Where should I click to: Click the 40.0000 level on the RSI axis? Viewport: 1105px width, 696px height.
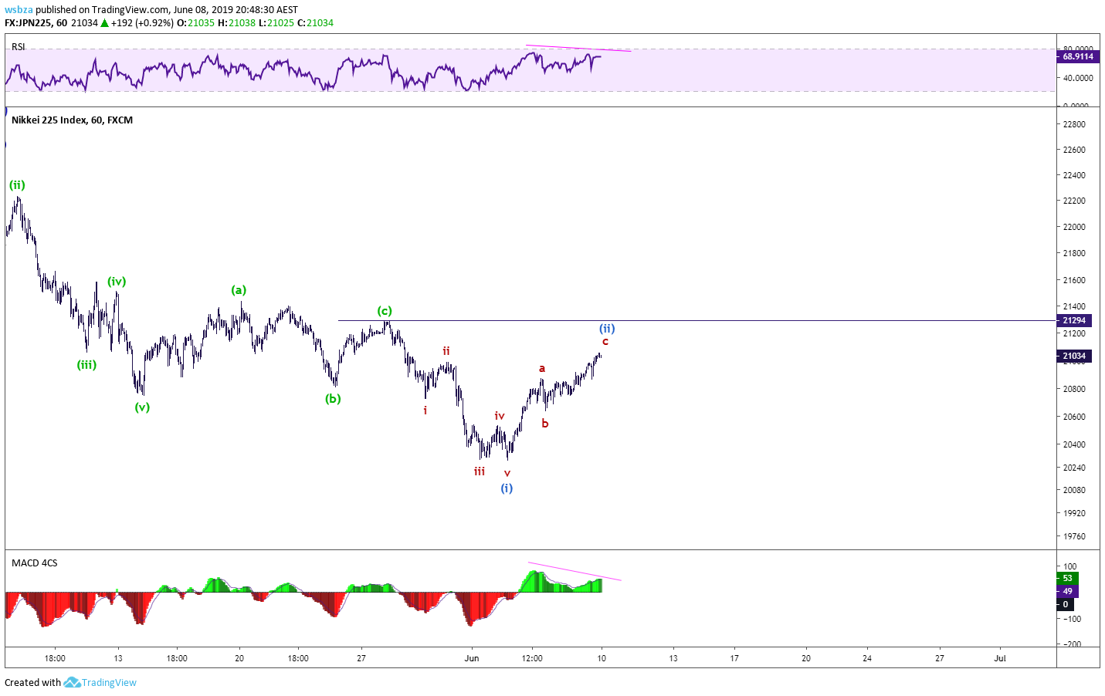(1078, 78)
